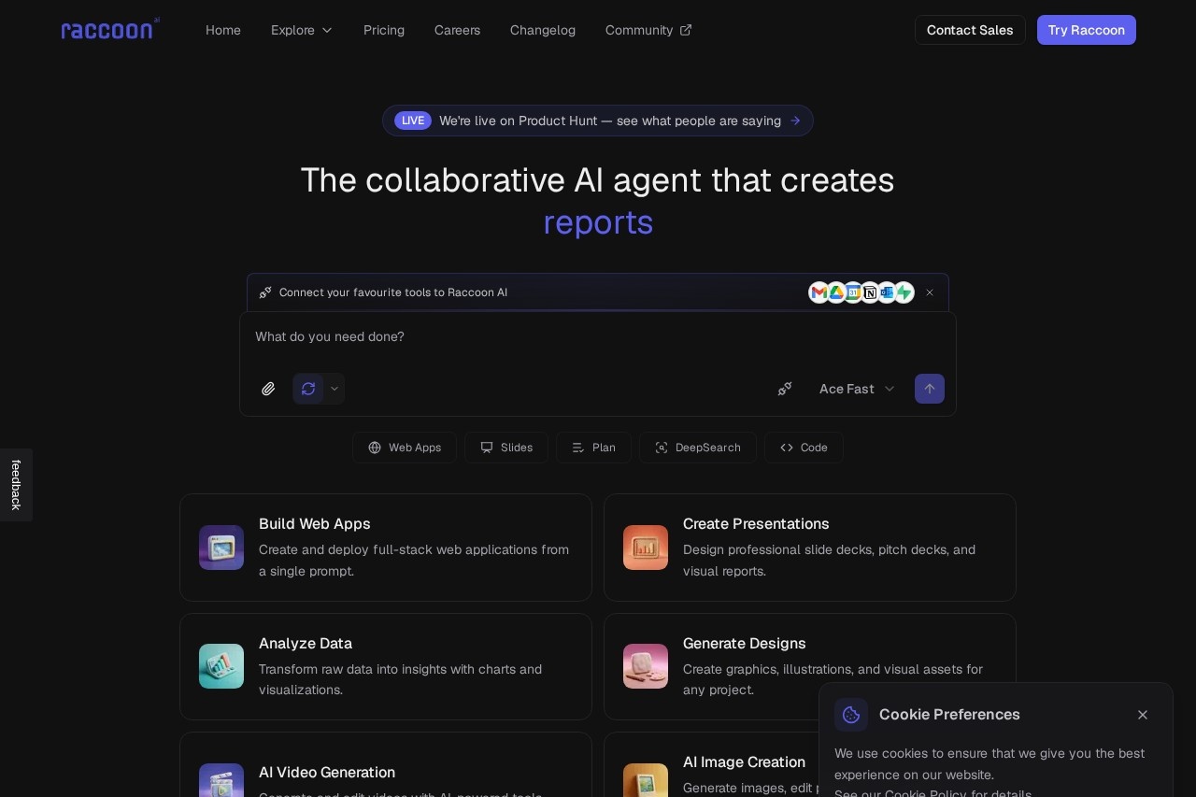
Task: Go to the Pricing page
Action: click(384, 30)
